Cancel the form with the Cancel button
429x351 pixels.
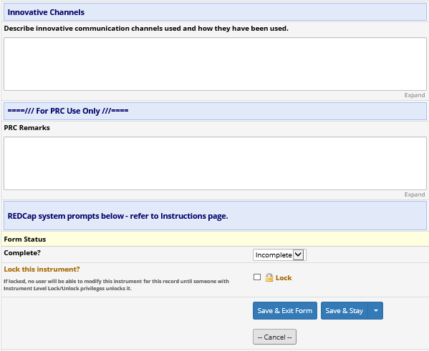point(274,337)
